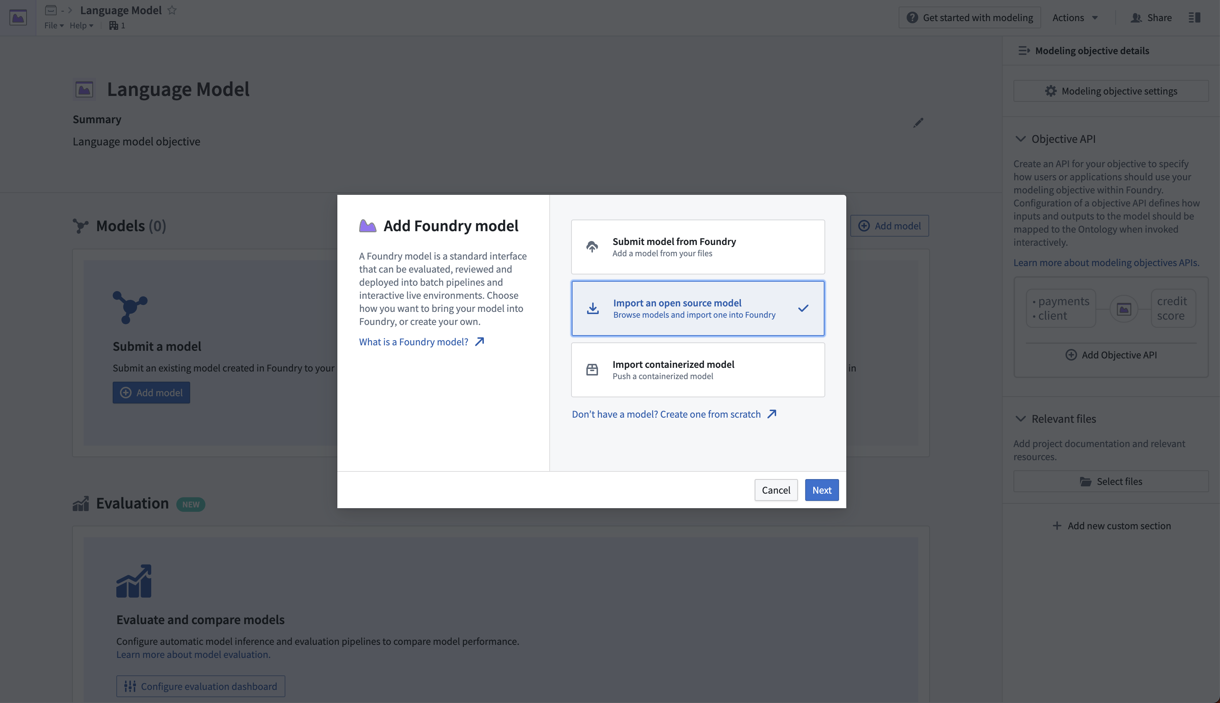Click the model icon in the API diagram
The image size is (1220, 703).
1124,309
